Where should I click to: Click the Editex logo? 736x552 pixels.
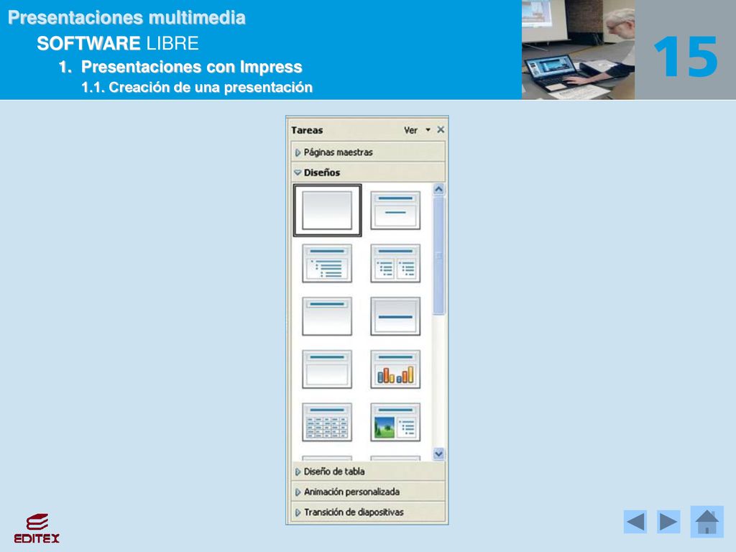tap(37, 528)
